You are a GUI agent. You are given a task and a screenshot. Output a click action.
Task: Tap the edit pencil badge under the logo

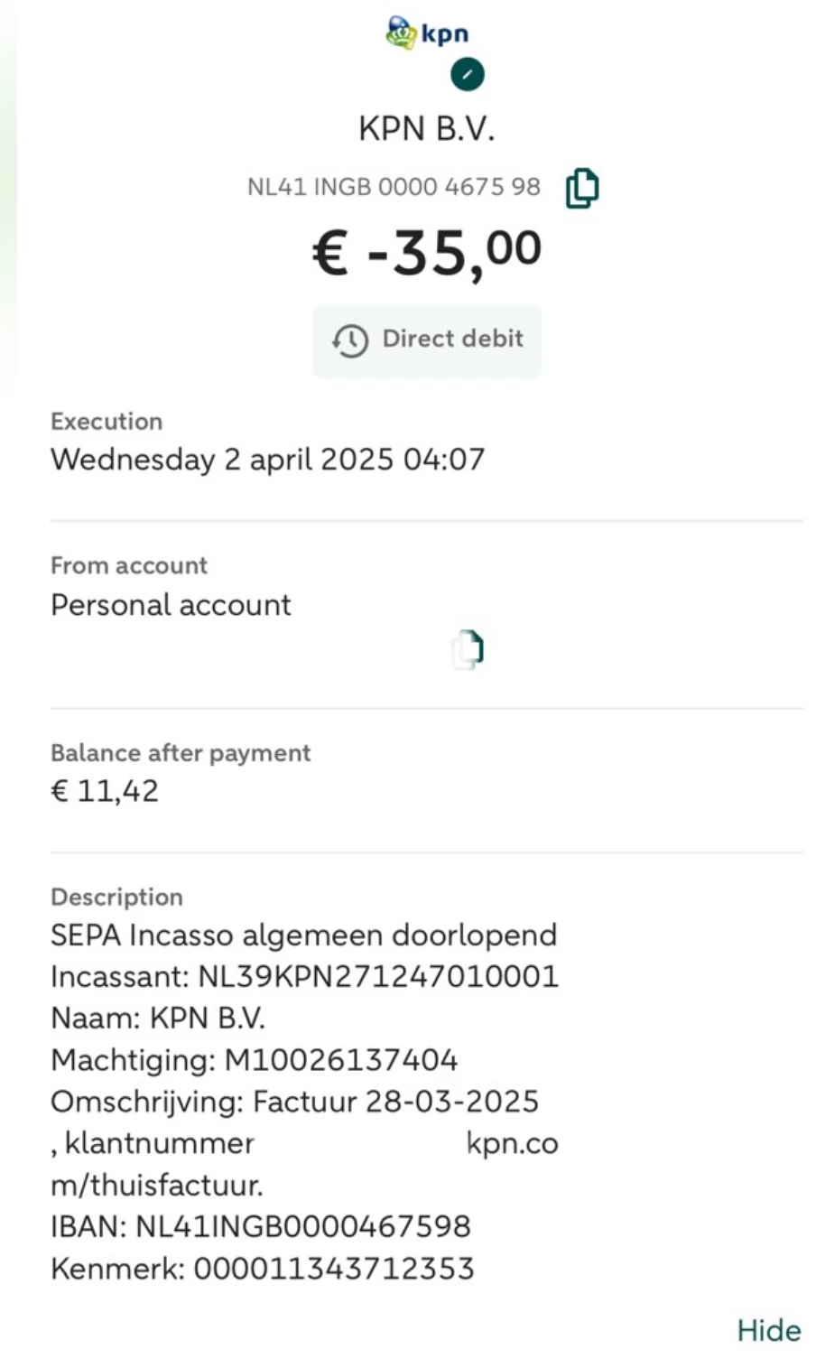pyautogui.click(x=467, y=75)
